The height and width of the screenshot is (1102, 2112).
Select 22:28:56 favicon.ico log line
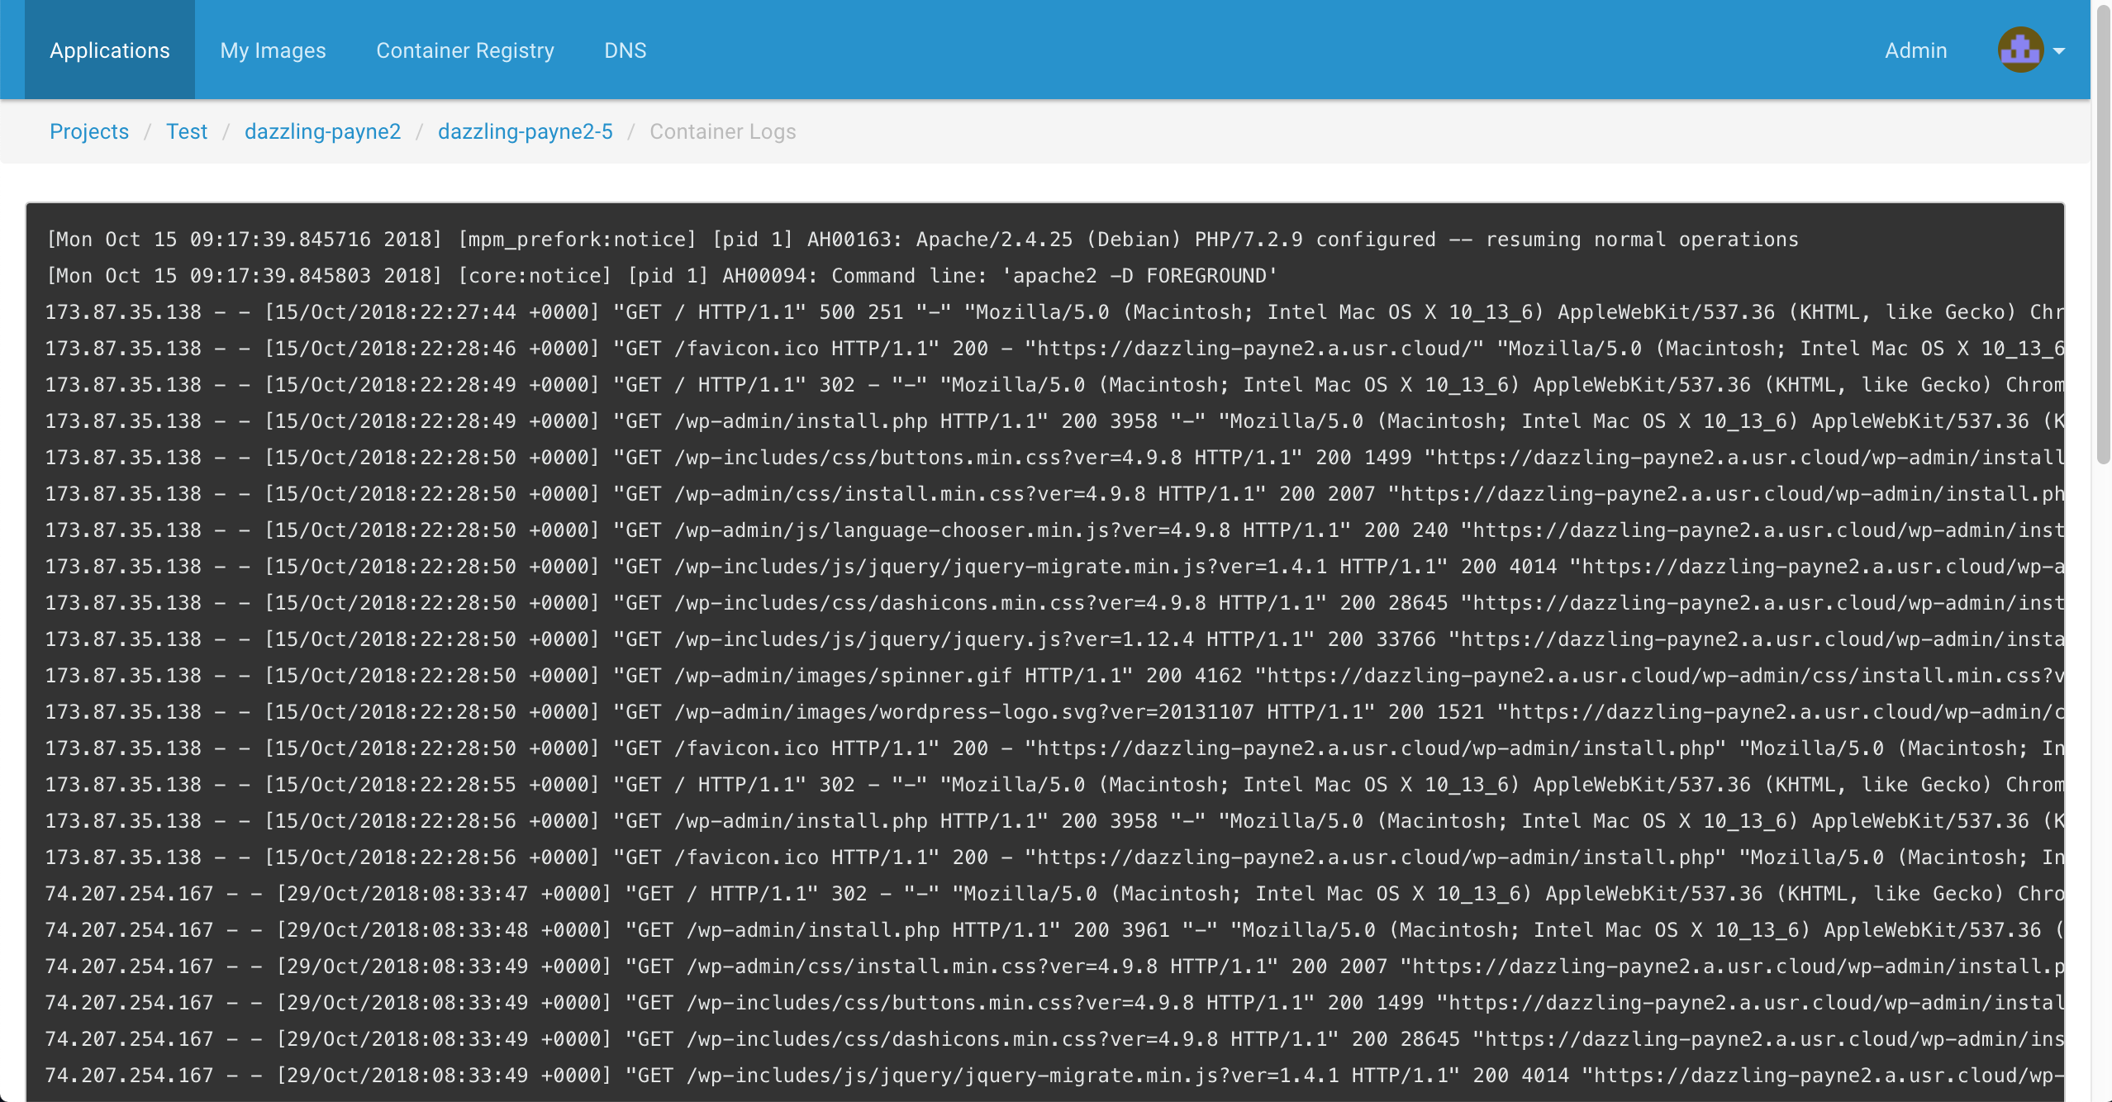click(x=1054, y=857)
